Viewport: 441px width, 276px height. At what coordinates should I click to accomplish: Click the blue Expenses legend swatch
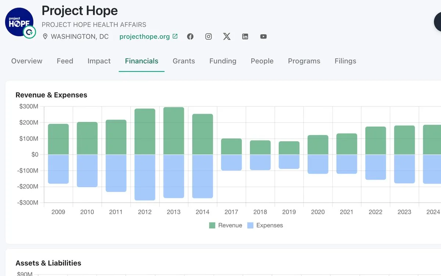pyautogui.click(x=250, y=225)
